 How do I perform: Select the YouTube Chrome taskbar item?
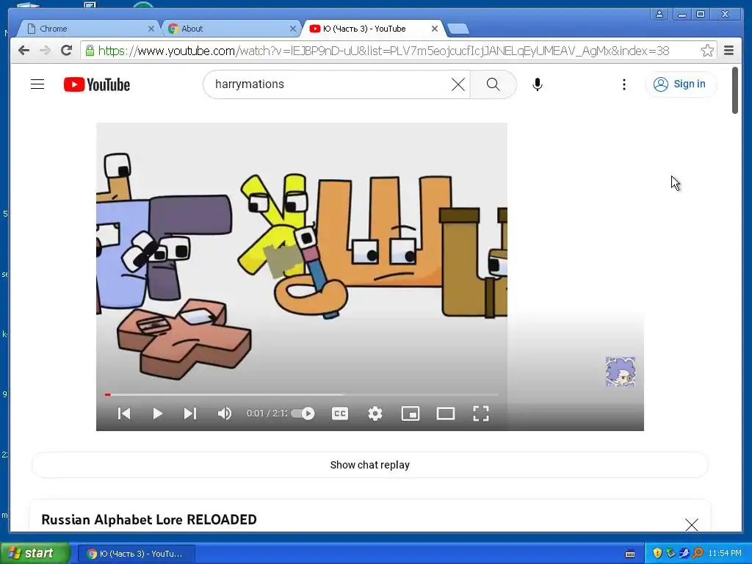click(137, 554)
